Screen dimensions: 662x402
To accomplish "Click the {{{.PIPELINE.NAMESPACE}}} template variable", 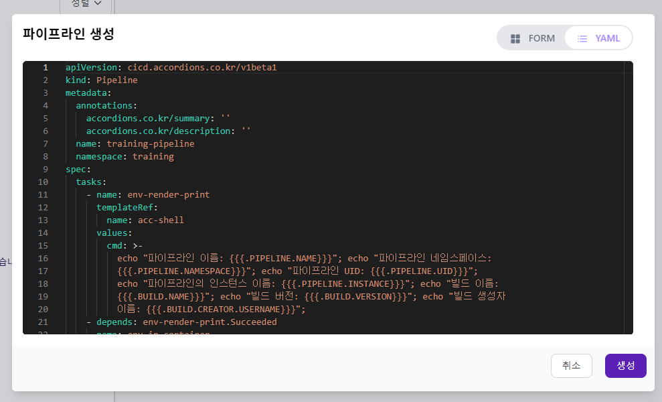I will point(181,271).
